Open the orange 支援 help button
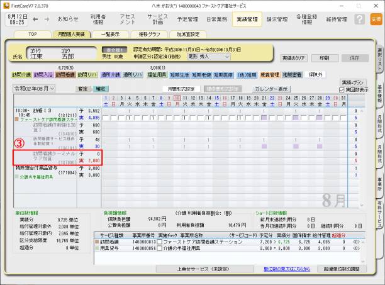 [376, 19]
